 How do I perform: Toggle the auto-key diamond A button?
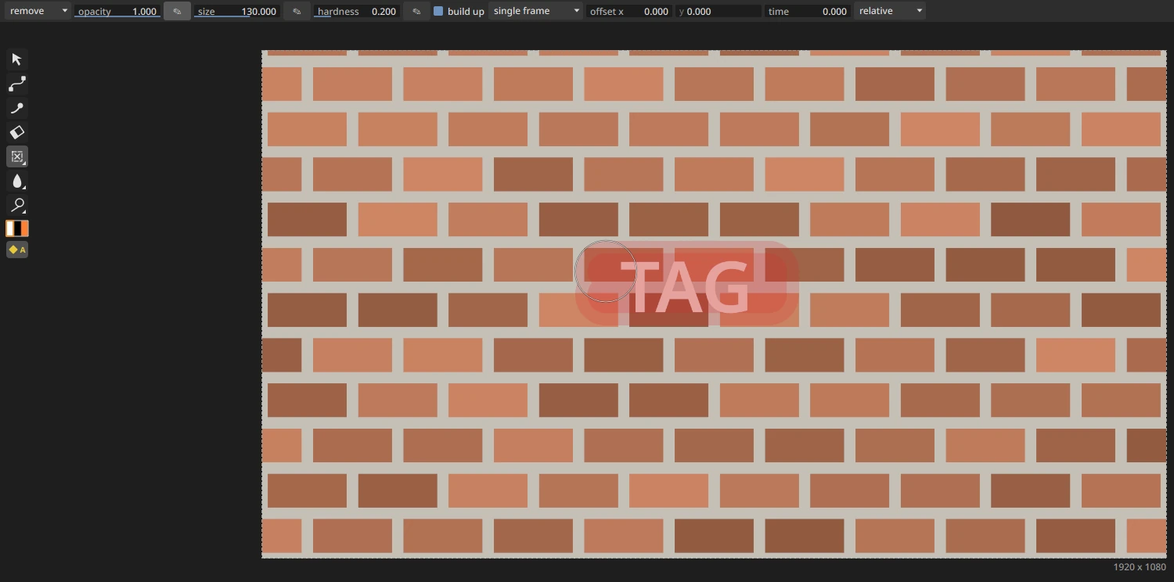click(17, 250)
